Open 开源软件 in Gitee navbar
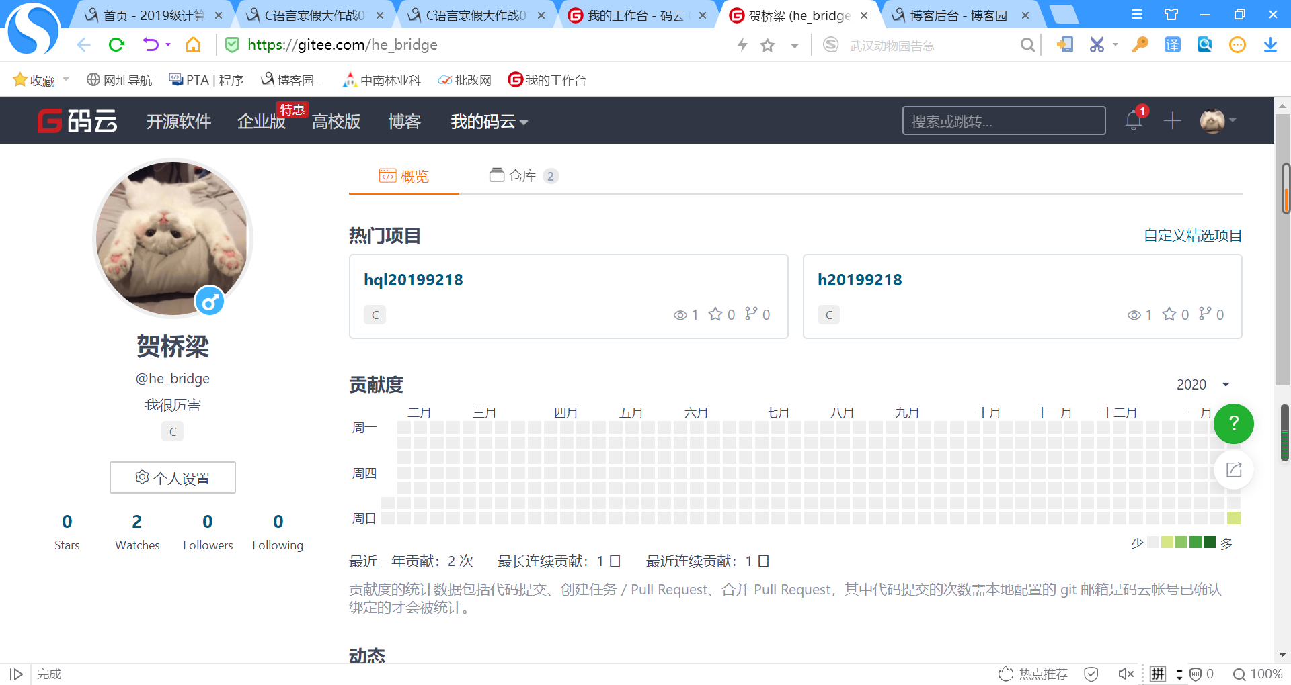Viewport: 1291px width, 685px height. (178, 122)
